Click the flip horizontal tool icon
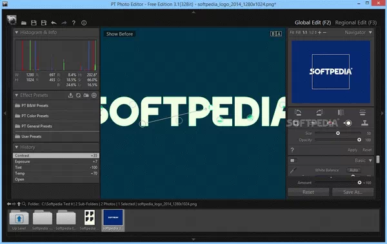Viewport: 387px width, 244px height. click(341, 113)
